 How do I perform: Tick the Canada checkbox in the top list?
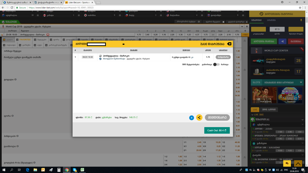pos(79,15)
